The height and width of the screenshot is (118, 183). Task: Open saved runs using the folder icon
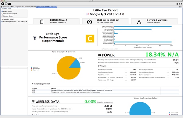click(9, 4)
